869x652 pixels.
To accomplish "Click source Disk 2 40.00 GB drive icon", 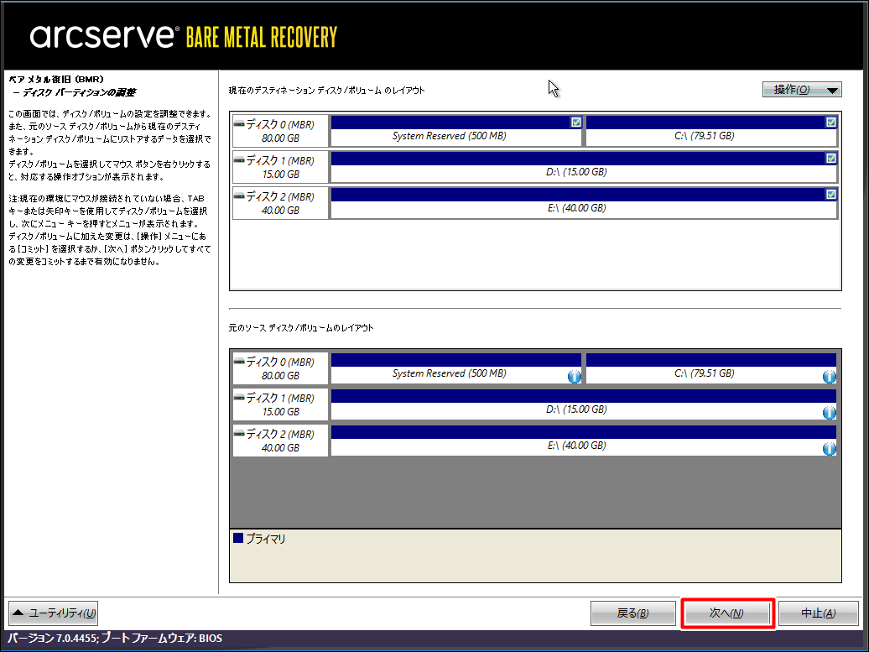I will [239, 434].
